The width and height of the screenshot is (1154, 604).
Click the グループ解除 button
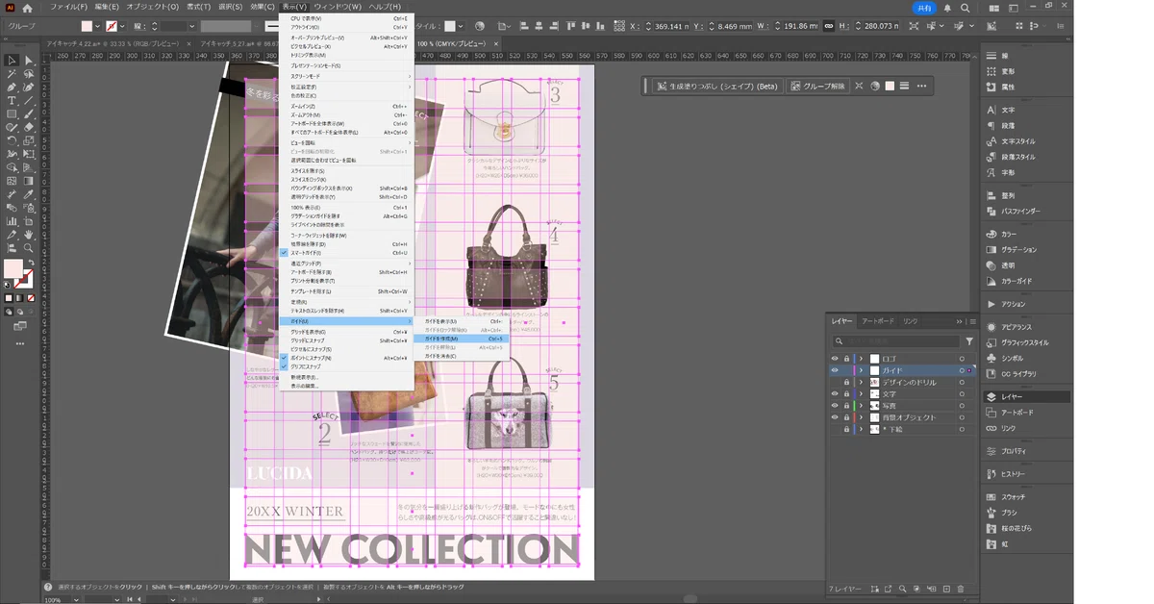pyautogui.click(x=817, y=86)
